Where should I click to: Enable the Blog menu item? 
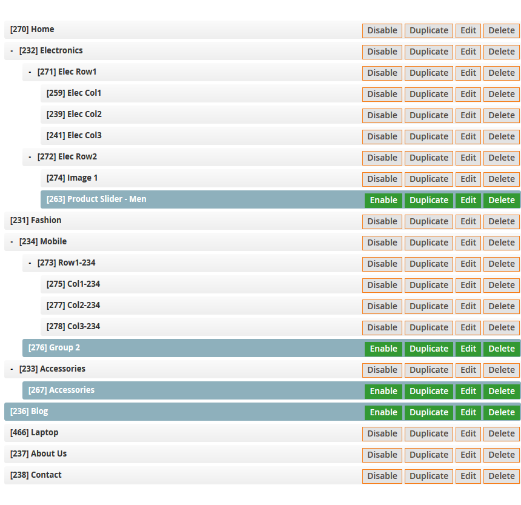coord(383,412)
